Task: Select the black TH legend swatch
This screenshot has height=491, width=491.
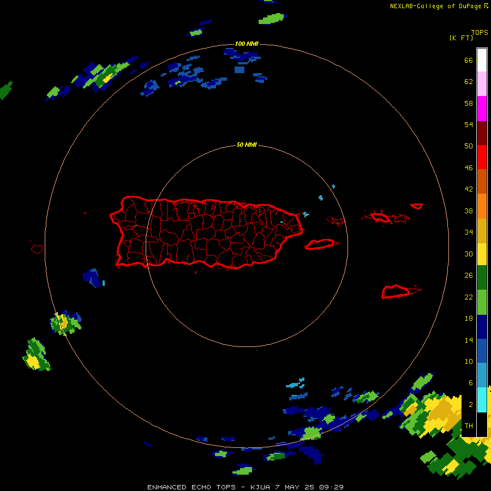Action: (482, 424)
